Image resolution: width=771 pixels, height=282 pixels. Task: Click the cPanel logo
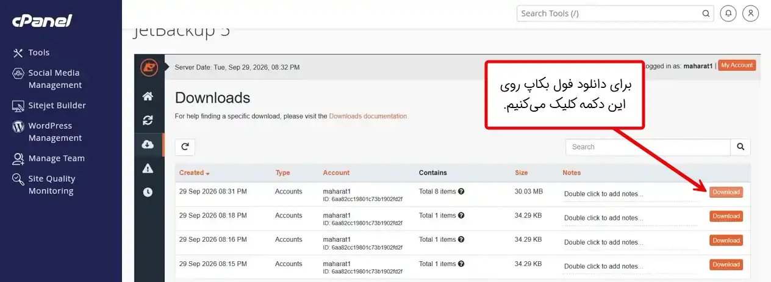click(x=41, y=21)
